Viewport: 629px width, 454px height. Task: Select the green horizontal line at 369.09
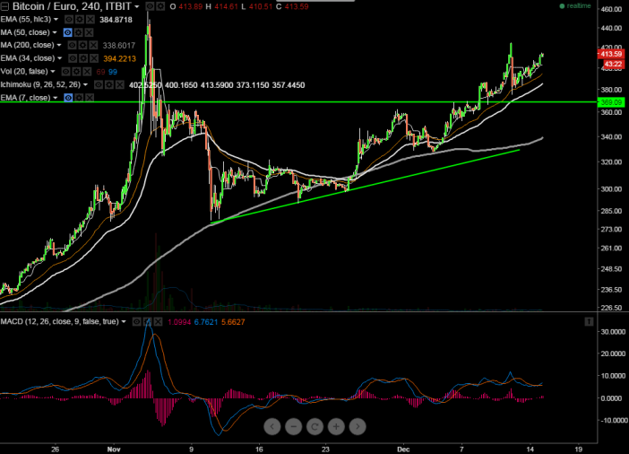[x=298, y=102]
